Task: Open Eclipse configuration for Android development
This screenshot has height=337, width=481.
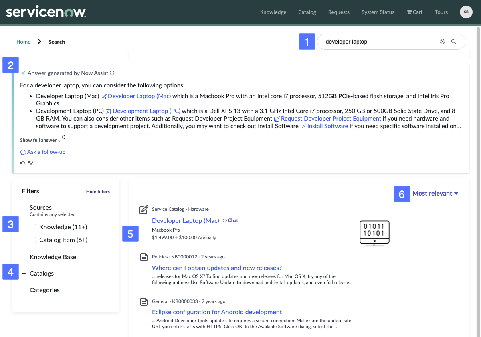Action: pyautogui.click(x=217, y=312)
